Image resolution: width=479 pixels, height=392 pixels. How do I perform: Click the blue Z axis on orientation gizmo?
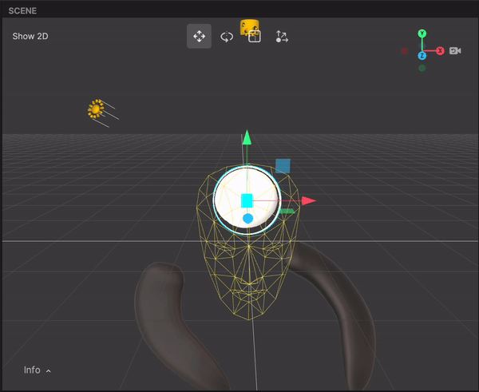pos(422,56)
